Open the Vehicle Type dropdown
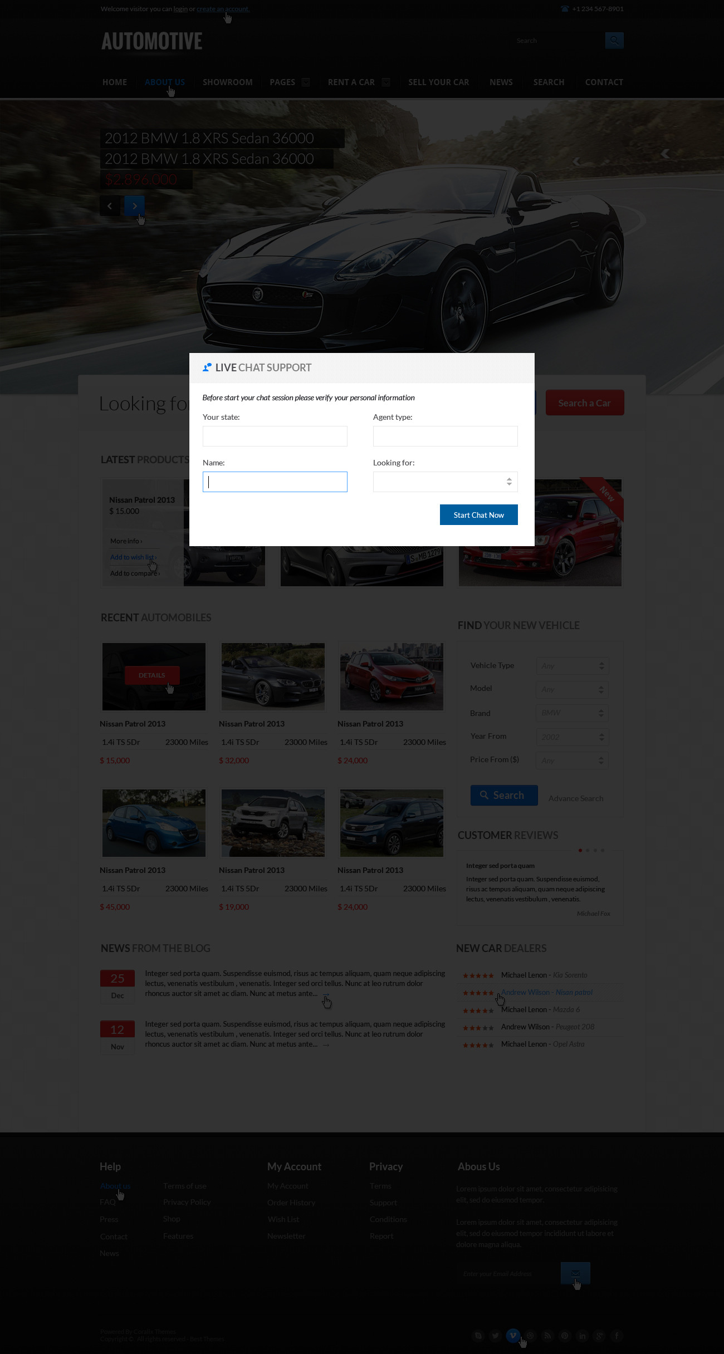The image size is (724, 1354). click(572, 666)
